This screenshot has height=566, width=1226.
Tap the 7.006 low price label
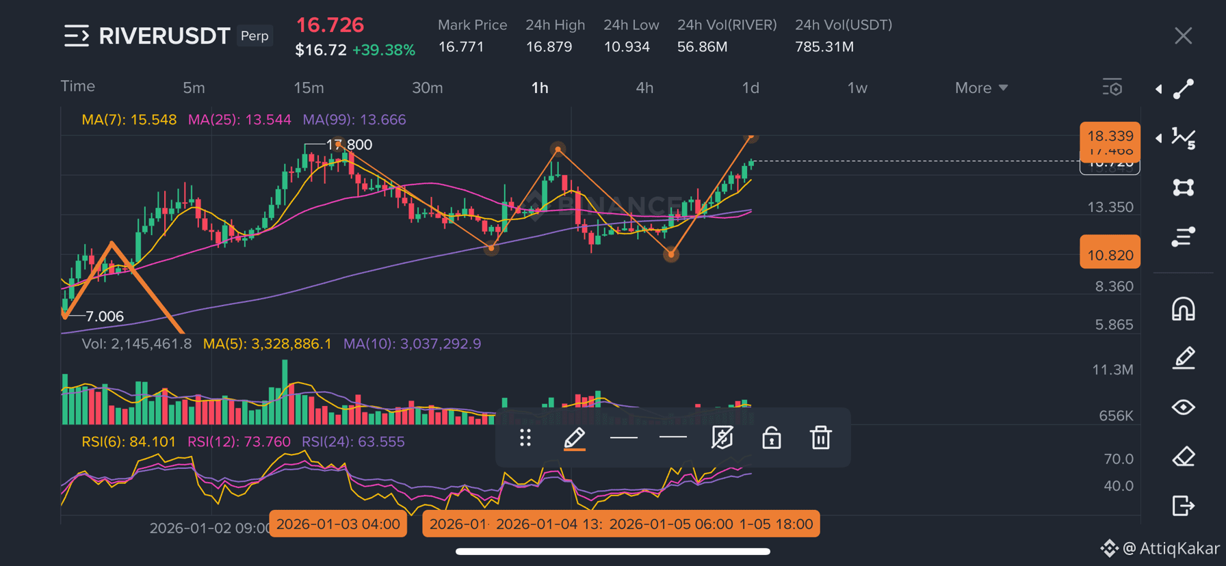tap(105, 316)
